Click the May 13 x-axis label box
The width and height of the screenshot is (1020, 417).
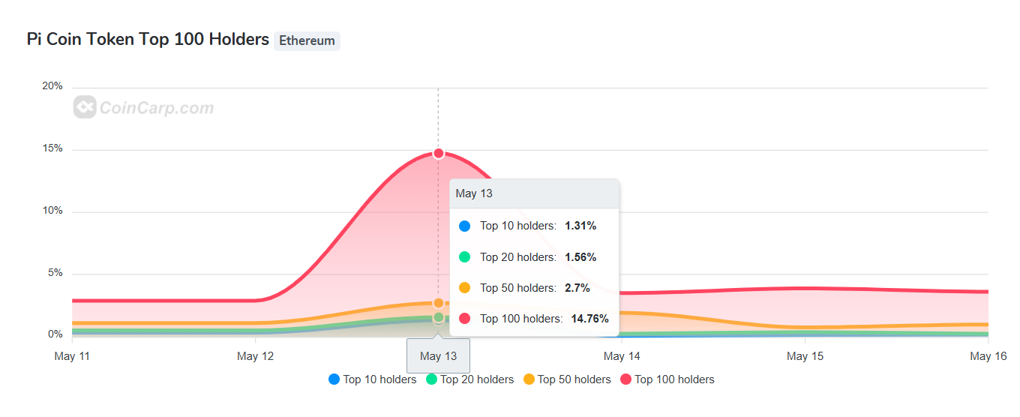tap(439, 356)
